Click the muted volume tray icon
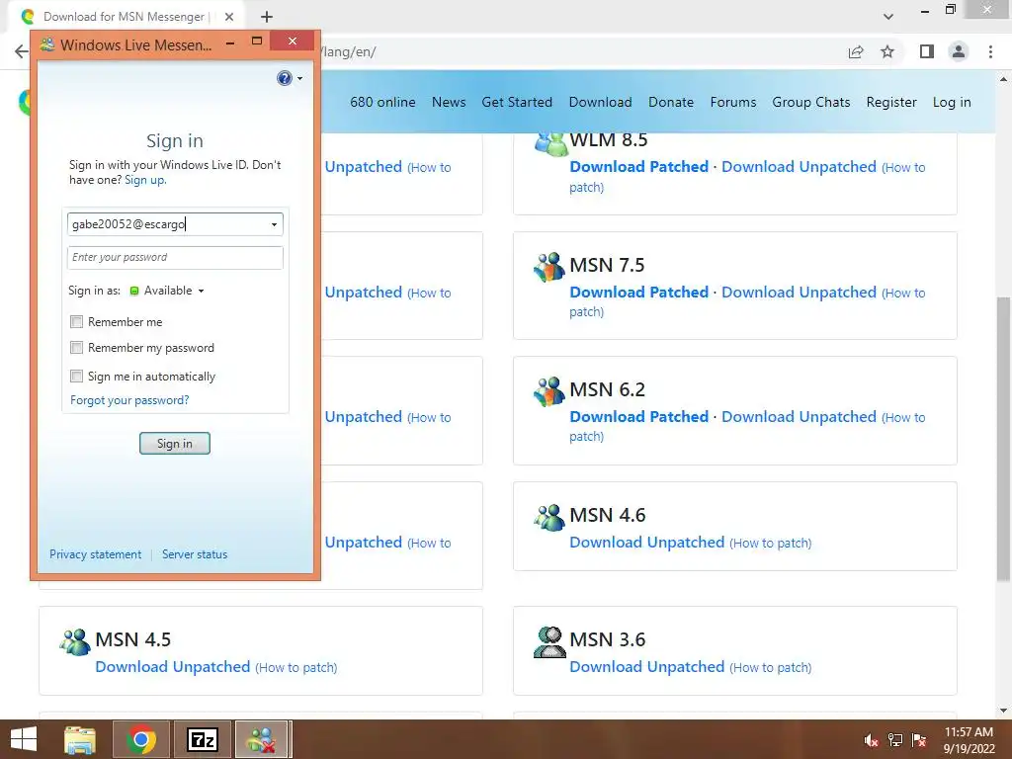 click(872, 740)
